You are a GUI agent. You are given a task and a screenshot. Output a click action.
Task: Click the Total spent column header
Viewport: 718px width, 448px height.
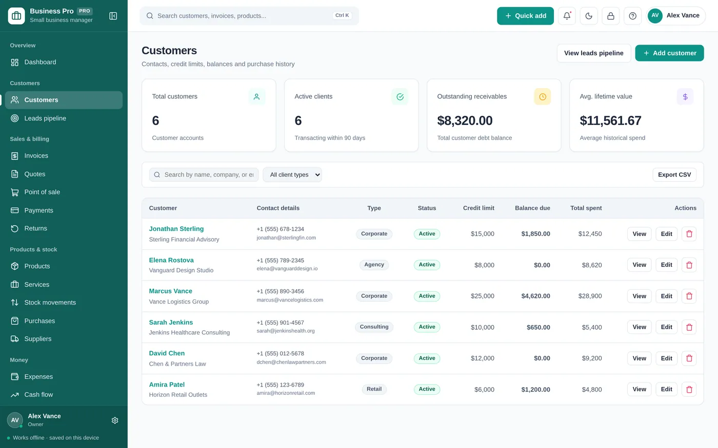(x=586, y=208)
